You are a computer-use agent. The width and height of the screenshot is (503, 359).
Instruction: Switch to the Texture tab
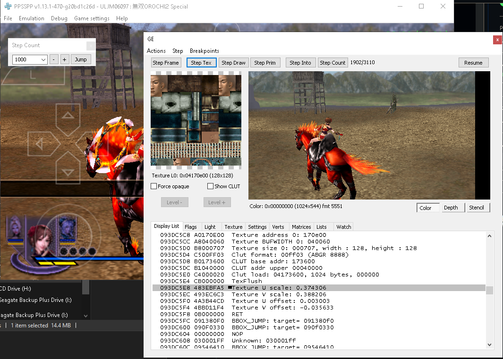tap(233, 227)
